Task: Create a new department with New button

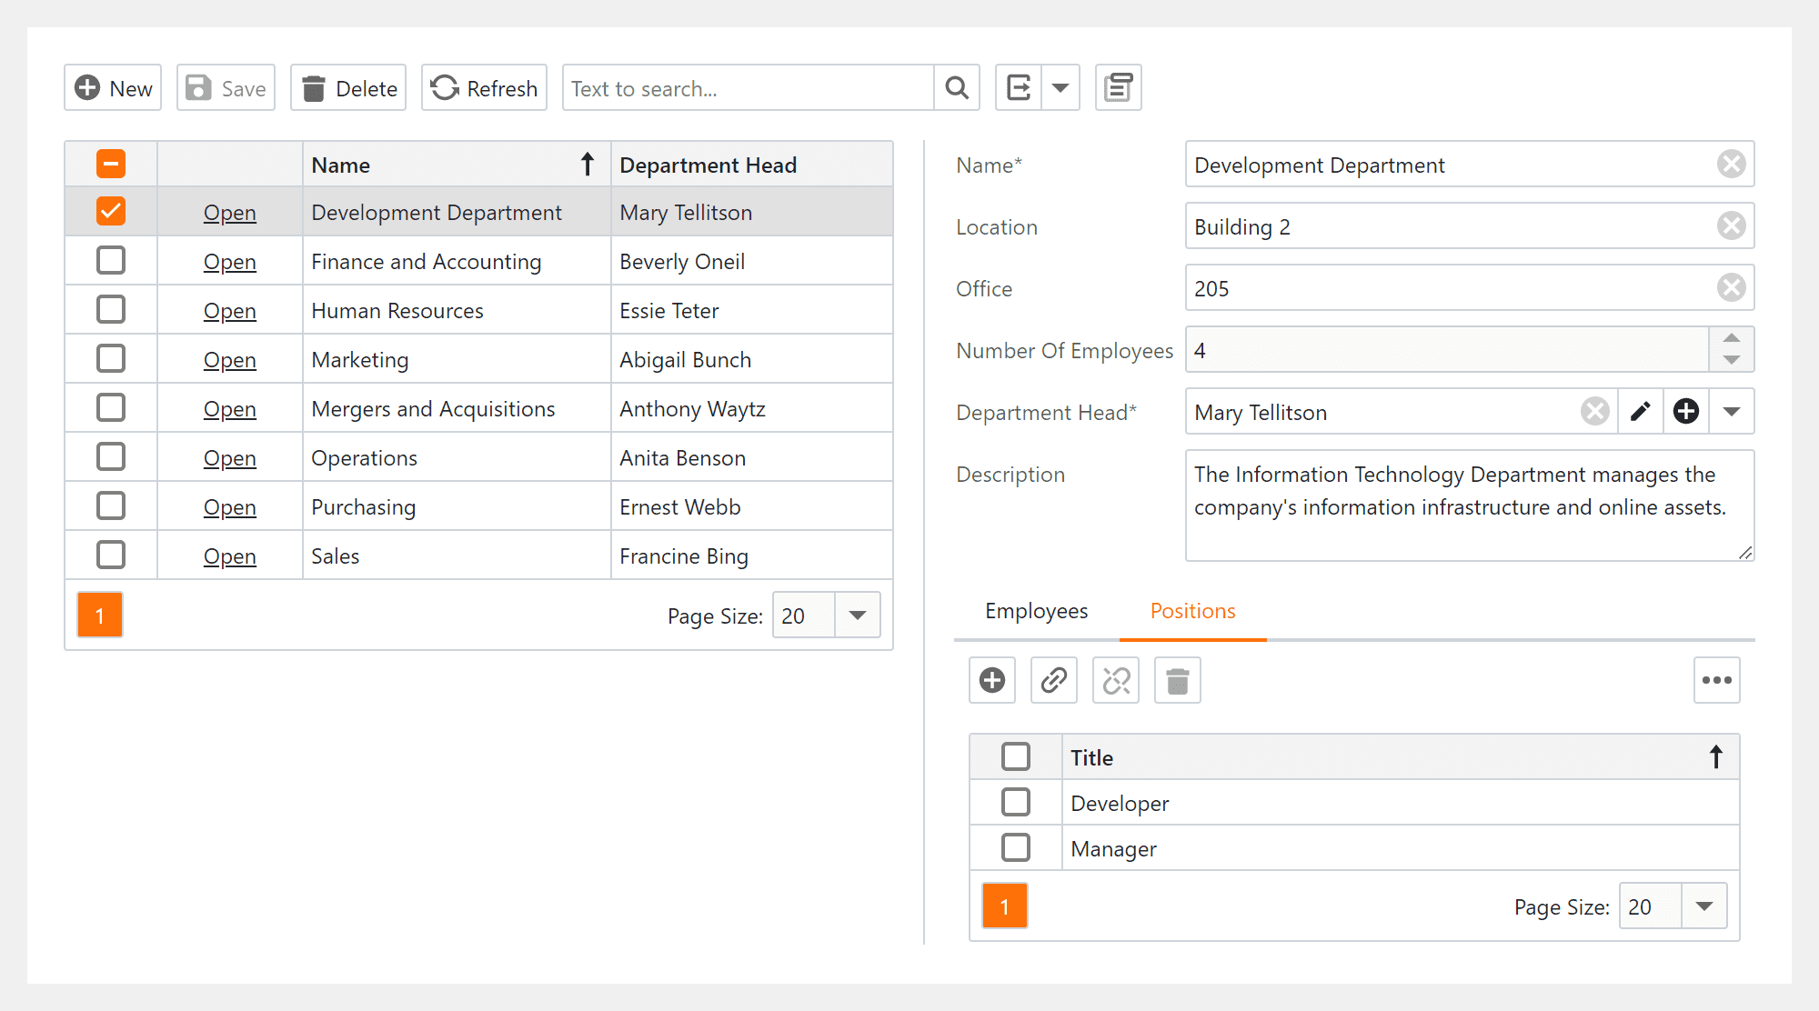Action: click(x=112, y=87)
